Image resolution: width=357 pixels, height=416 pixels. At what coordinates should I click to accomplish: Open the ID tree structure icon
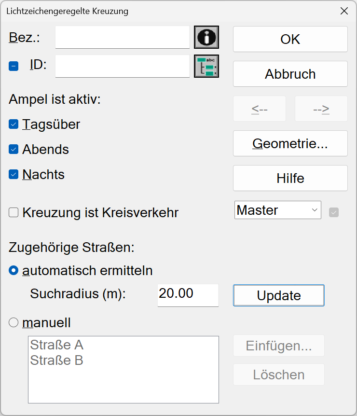(x=206, y=66)
